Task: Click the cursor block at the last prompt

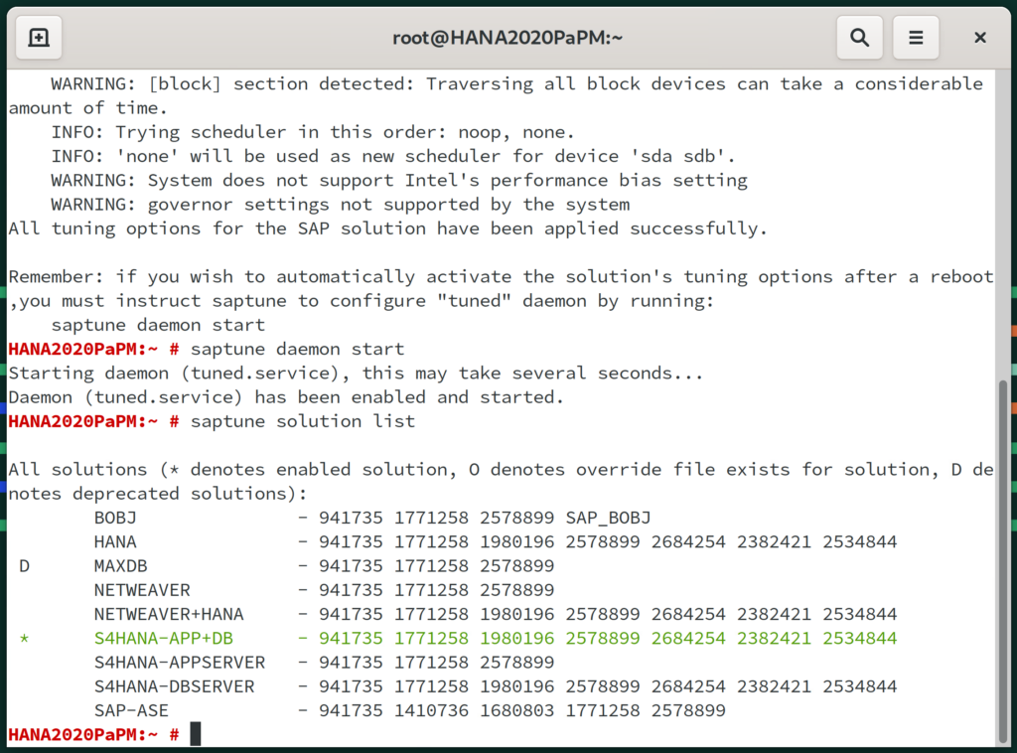Action: (196, 734)
